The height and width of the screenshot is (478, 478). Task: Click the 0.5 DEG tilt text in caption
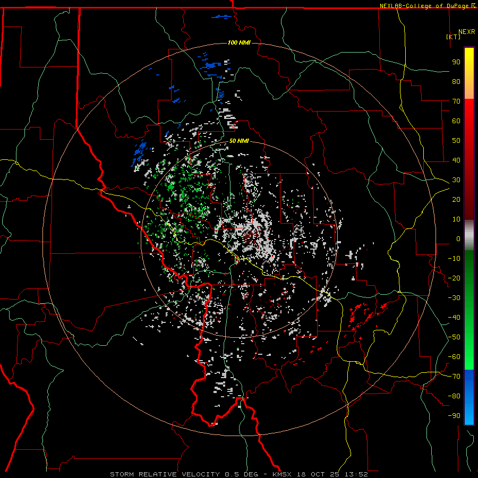click(242, 474)
